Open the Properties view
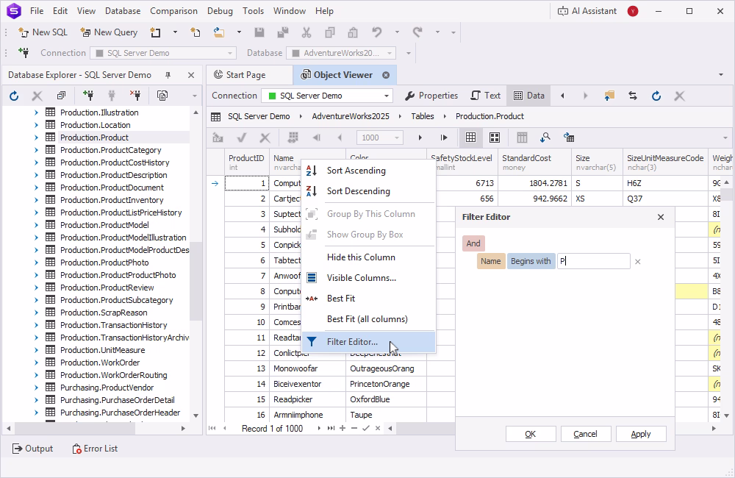The image size is (735, 478). point(431,95)
